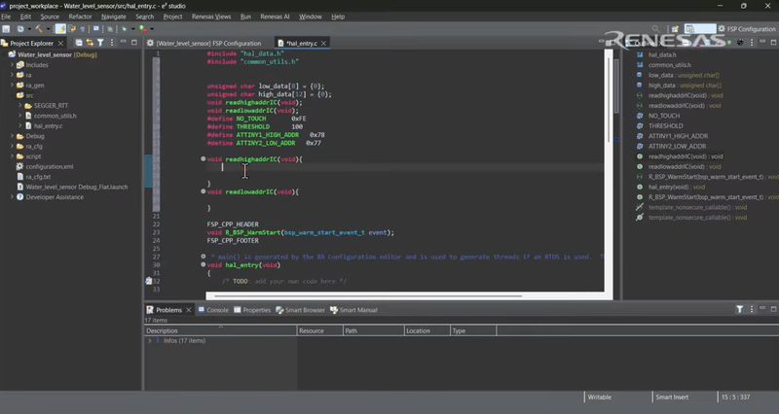779x414 pixels.
Task: Maximize the Project Explorer panel
Action: 134,43
